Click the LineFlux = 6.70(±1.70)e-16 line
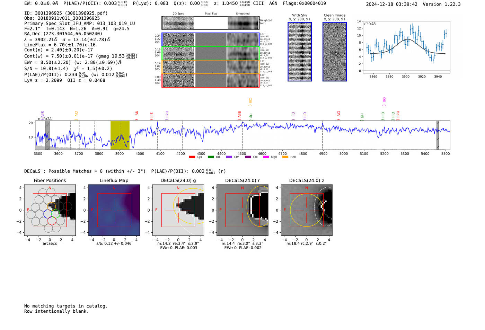 click(60, 45)
